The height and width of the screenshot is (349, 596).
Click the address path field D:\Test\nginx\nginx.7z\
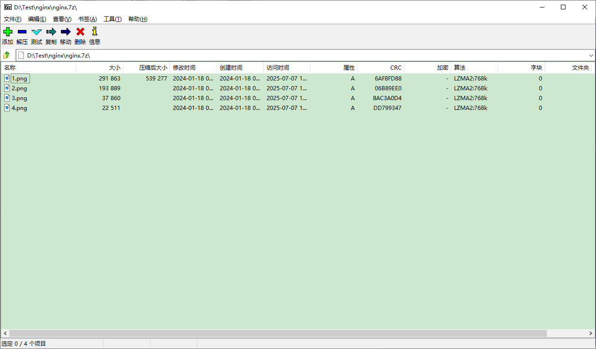point(301,55)
